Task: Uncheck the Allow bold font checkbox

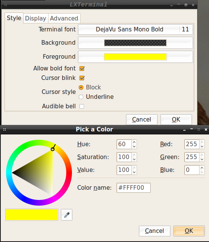Action: 82,69
